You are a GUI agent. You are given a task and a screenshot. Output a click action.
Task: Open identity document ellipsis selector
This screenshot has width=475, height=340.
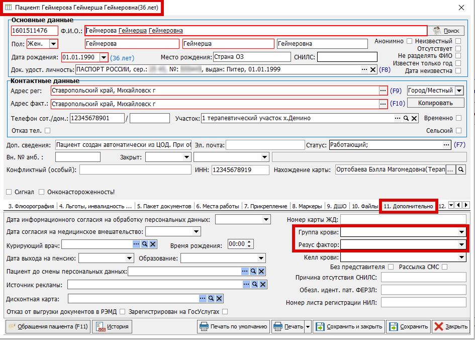point(364,70)
